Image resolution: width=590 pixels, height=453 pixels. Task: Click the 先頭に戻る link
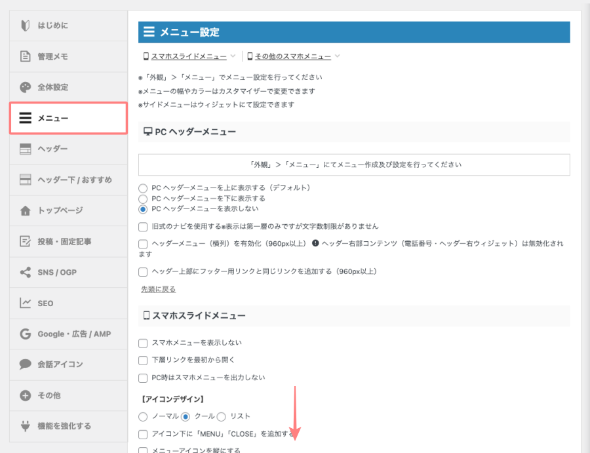pos(157,288)
